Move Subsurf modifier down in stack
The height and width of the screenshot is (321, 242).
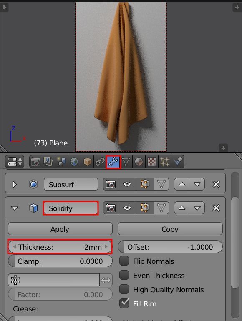pos(197,184)
